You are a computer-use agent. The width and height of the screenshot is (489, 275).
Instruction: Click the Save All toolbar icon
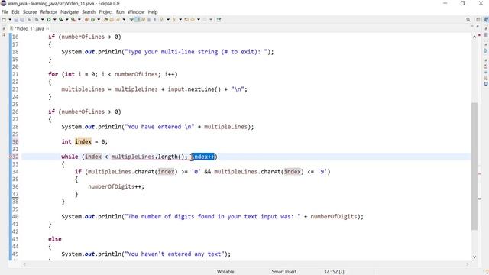coord(22,19)
